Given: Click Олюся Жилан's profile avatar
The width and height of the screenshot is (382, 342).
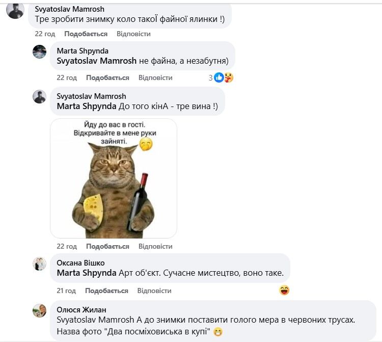Looking at the screenshot, I should click(39, 310).
